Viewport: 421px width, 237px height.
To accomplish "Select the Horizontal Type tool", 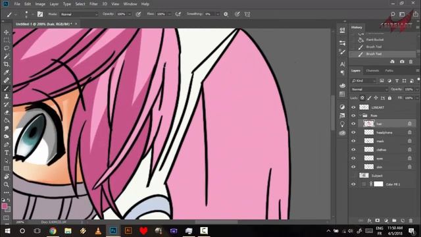I will coord(7,153).
